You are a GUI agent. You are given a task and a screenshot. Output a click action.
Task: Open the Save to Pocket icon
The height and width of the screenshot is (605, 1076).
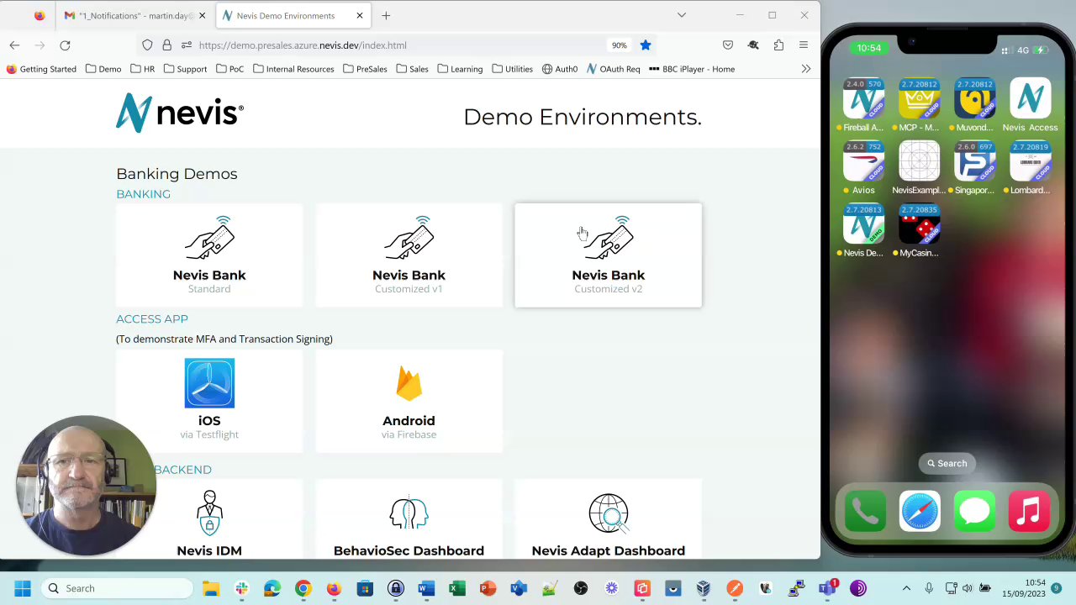728,45
